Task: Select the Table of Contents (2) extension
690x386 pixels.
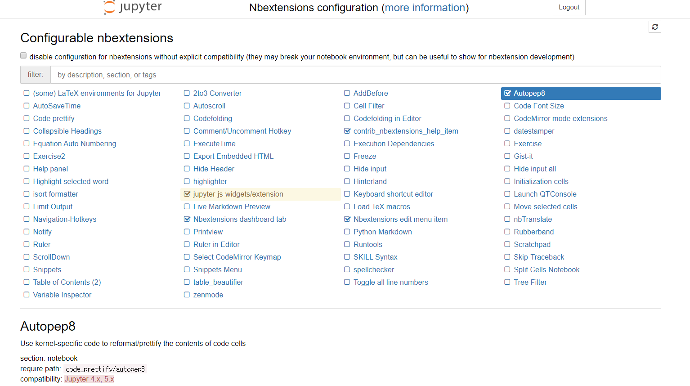Action: click(67, 282)
